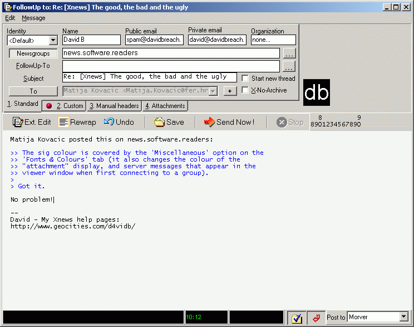Click into the Subject text field
This screenshot has height=327, width=414.
149,77
